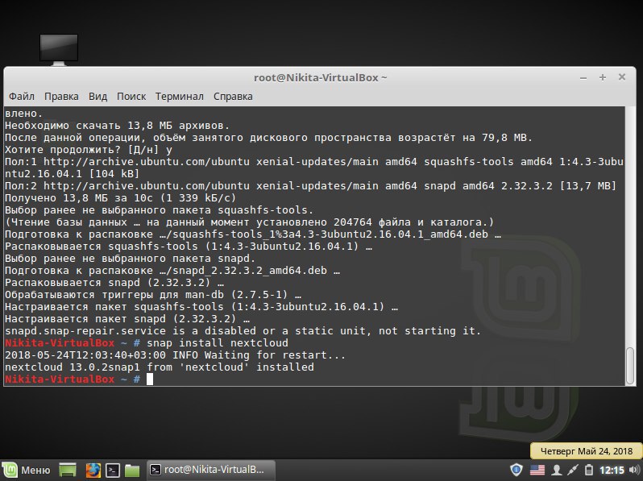Click the 'nextcloud 13.0.2snap1' installed line
This screenshot has height=481, width=643.
click(159, 367)
